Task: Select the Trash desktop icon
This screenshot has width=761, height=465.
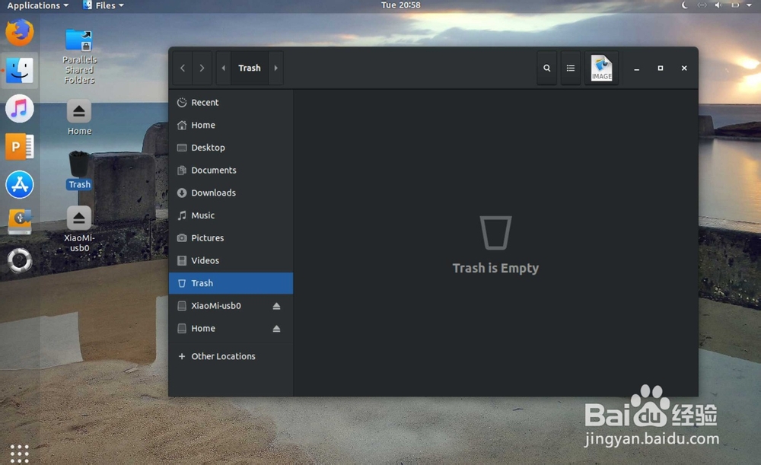Action: [79, 170]
